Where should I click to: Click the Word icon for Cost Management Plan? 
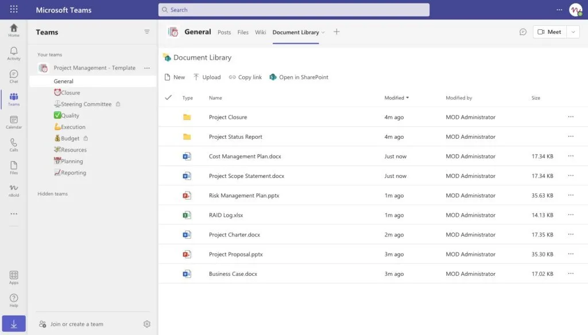tap(187, 156)
